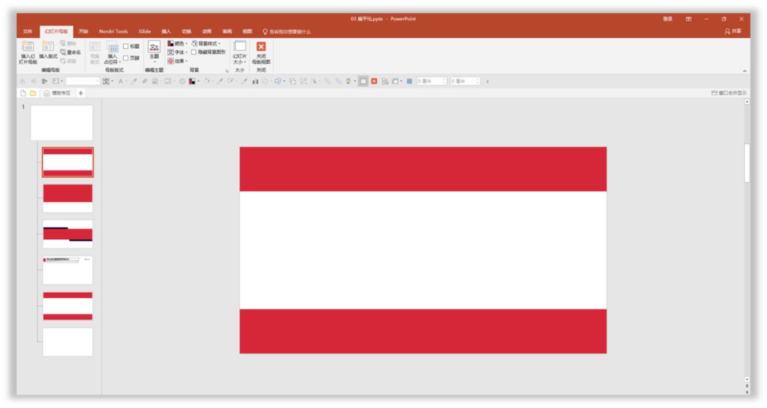Select layout thumbnail with dark blue accent lines
Image resolution: width=767 pixels, height=408 pixels.
(x=67, y=234)
